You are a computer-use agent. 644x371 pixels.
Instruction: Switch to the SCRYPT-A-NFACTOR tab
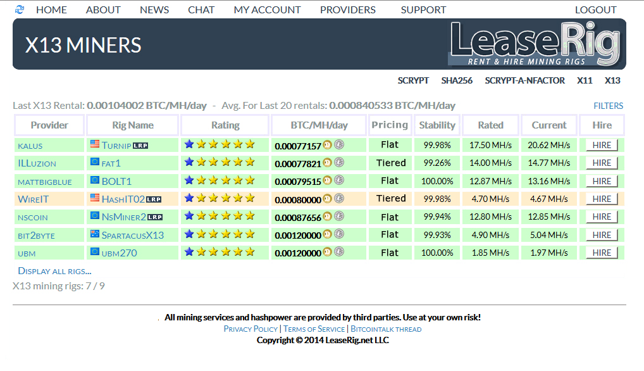pos(525,80)
